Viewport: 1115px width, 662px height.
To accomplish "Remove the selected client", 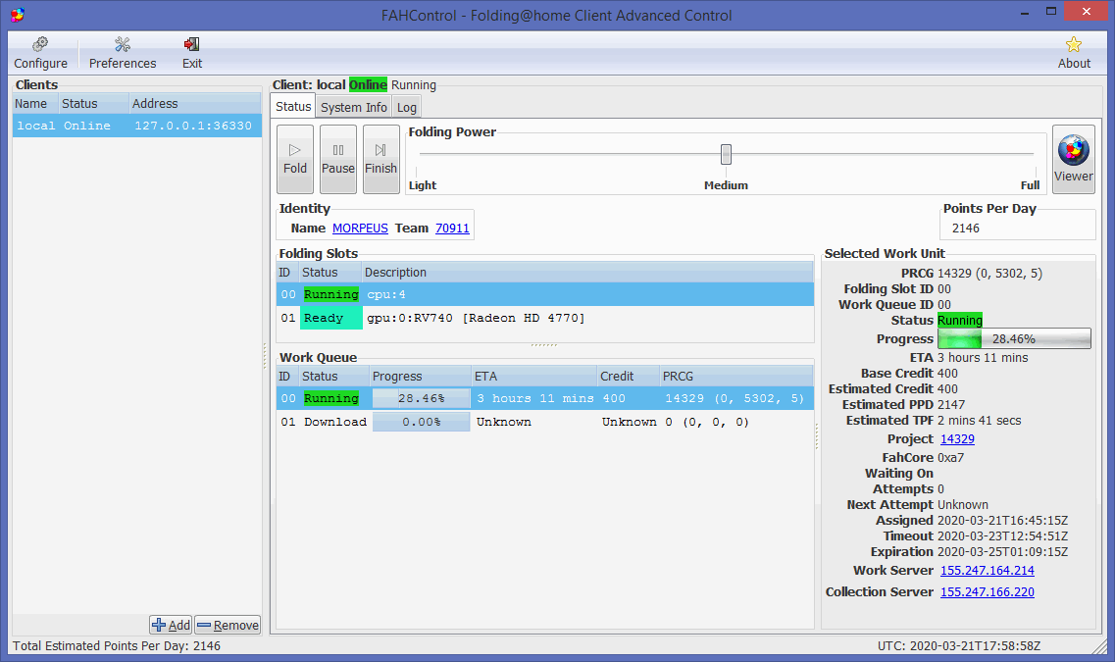I will tap(228, 625).
